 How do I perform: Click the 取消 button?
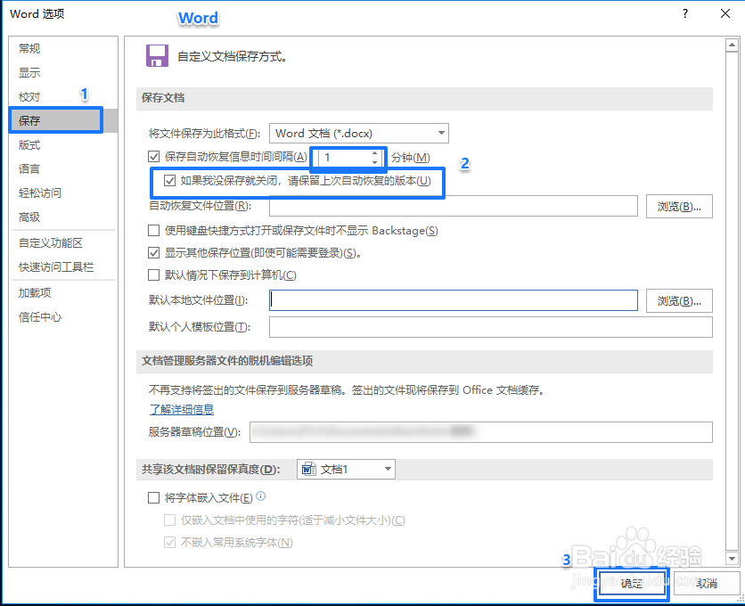707,583
